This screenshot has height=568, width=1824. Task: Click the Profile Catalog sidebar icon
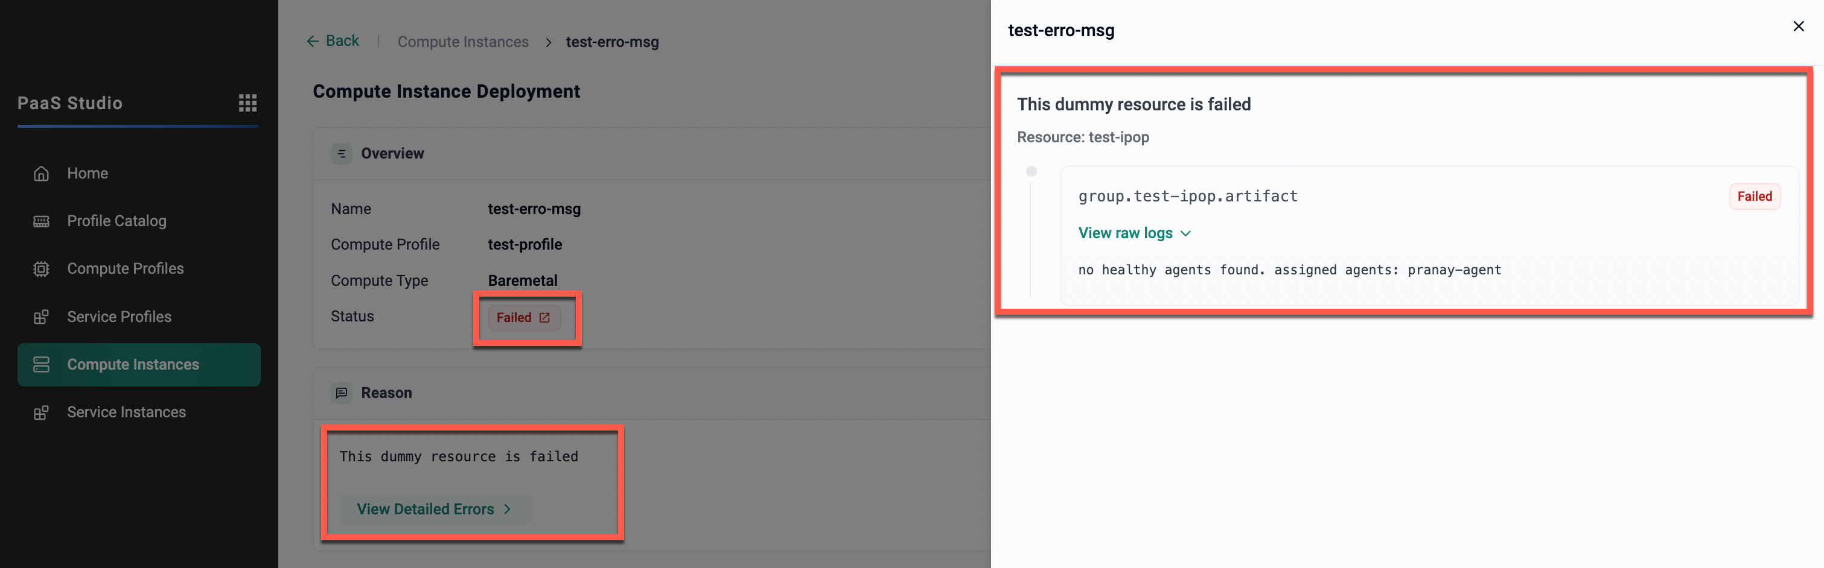click(x=41, y=221)
